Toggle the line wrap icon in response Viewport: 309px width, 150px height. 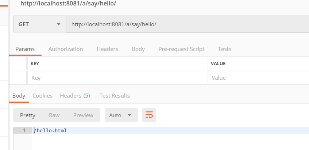pos(149,115)
